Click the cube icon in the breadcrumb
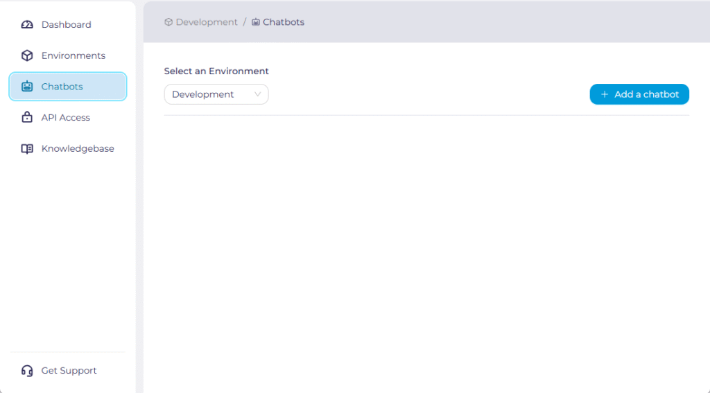710x393 pixels. 168,22
